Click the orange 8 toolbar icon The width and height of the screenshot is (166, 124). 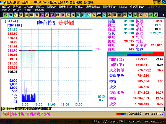[x=94, y=15]
